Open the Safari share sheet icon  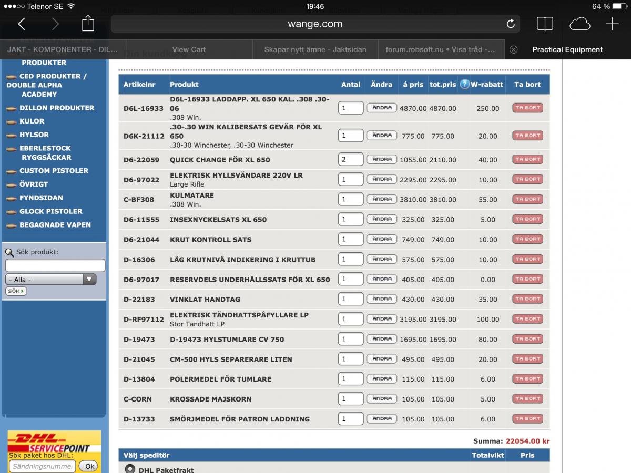[x=88, y=23]
